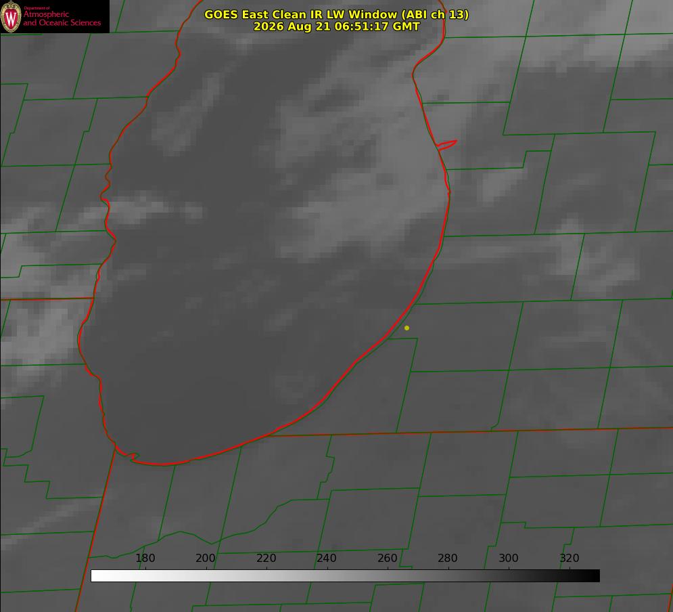Click the GOES East Clean IR title
Screen dimensions: 673x612
337,14
